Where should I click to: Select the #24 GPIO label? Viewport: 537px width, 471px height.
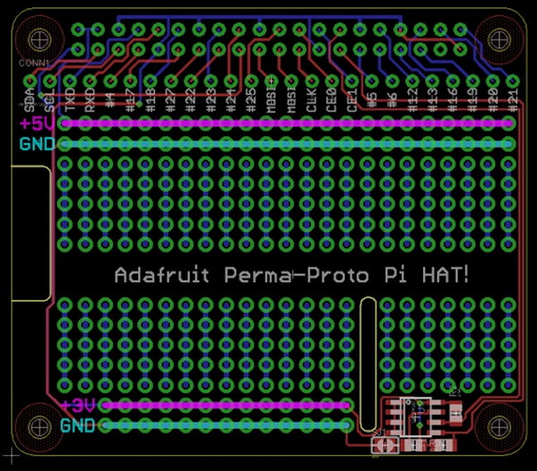coord(230,100)
